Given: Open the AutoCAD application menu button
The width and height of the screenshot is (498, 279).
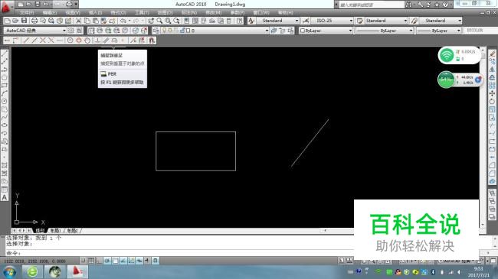Looking at the screenshot, I should (6, 7).
